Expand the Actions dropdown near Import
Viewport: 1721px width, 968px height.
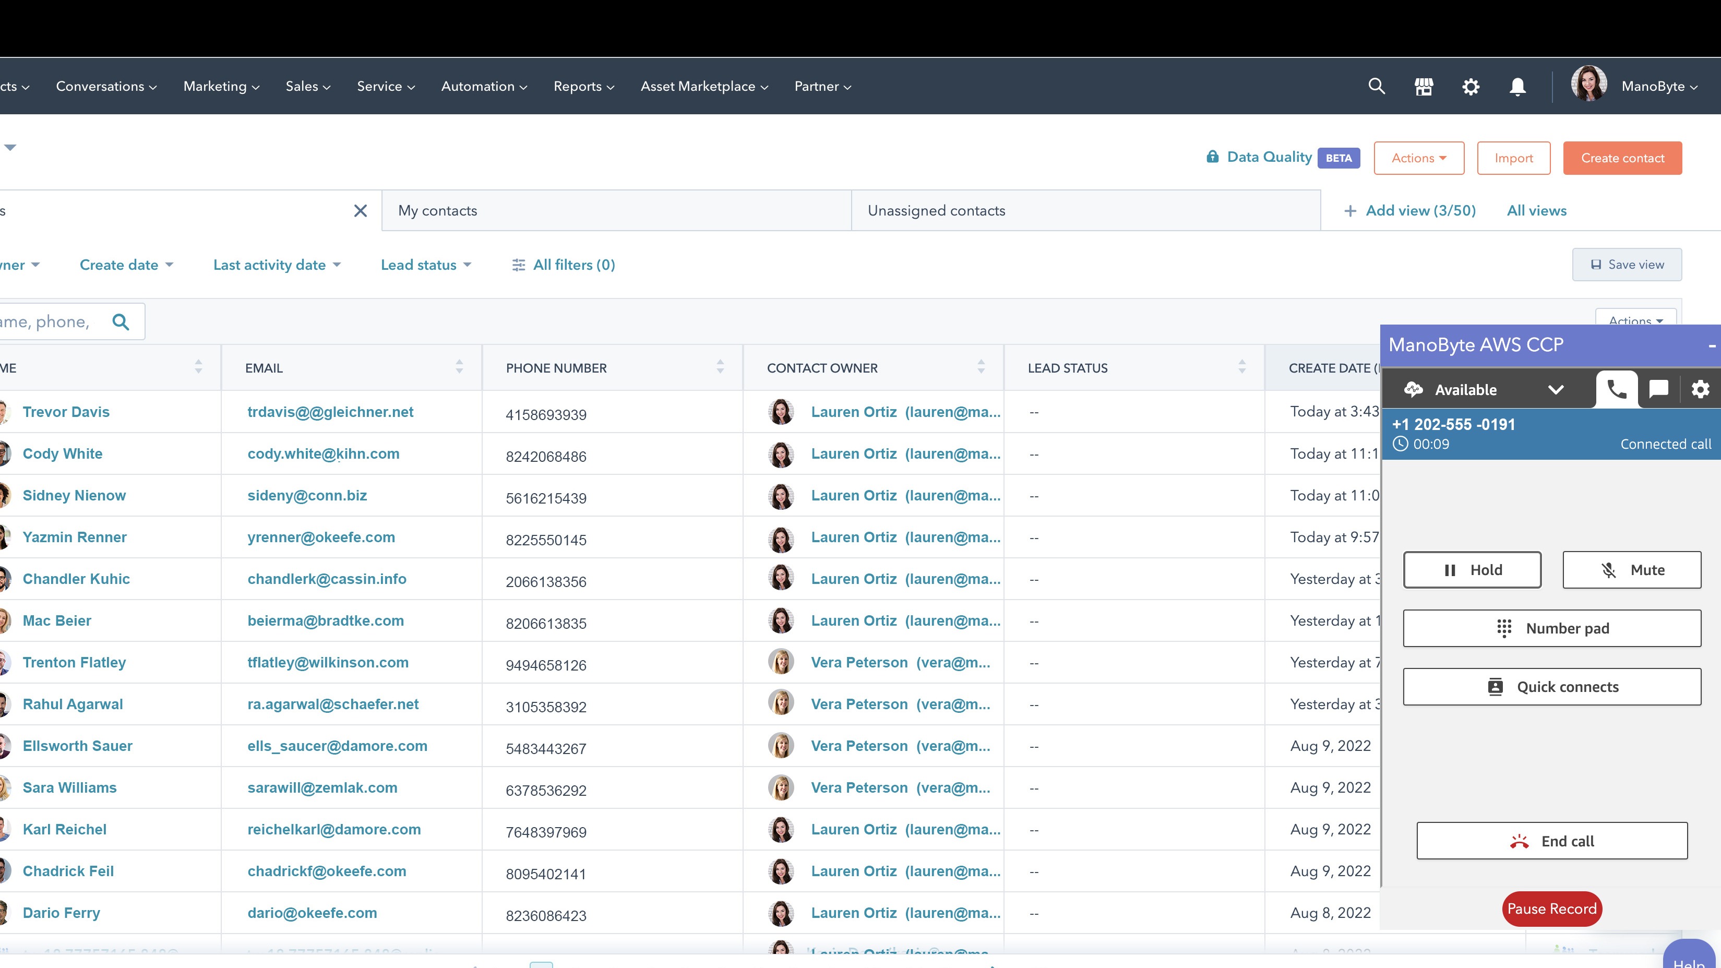(1418, 158)
